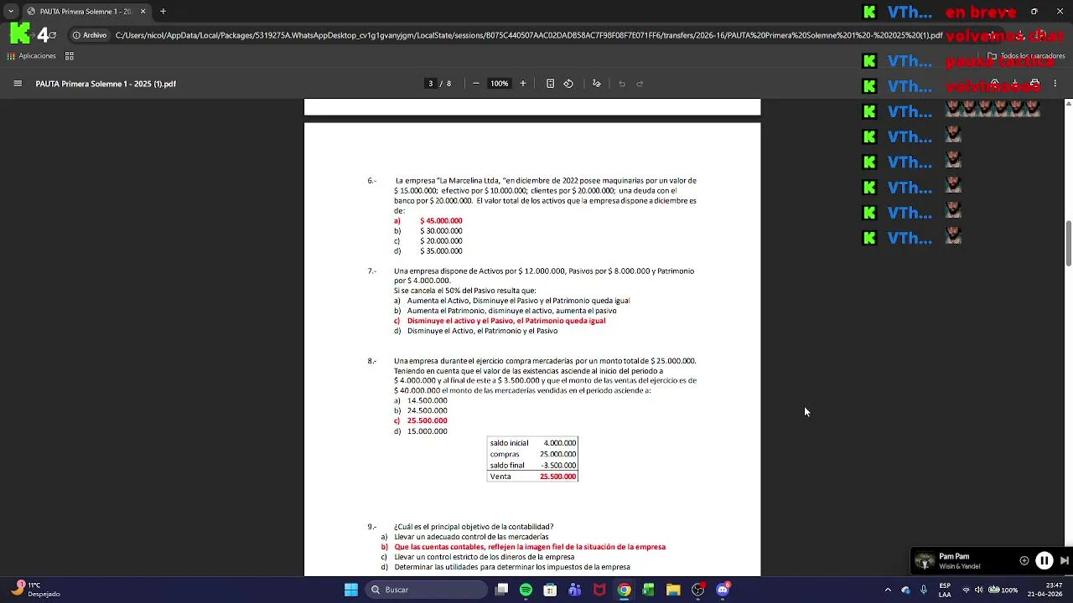Open Discord from the taskbar
This screenshot has height=603, width=1073.
pos(723,590)
